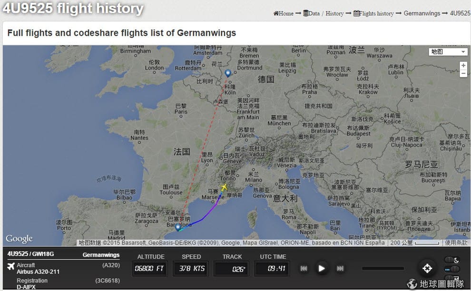Toggle the night mode moon switch

(452, 260)
